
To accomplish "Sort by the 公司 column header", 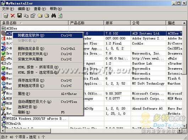I will pyautogui.click(x=148, y=23).
